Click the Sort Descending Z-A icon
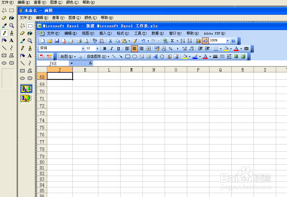Image resolution: width=287 pixels, height=197 pixels. point(190,41)
